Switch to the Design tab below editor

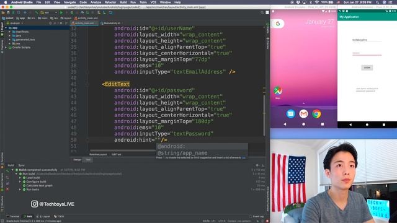click(x=77, y=160)
